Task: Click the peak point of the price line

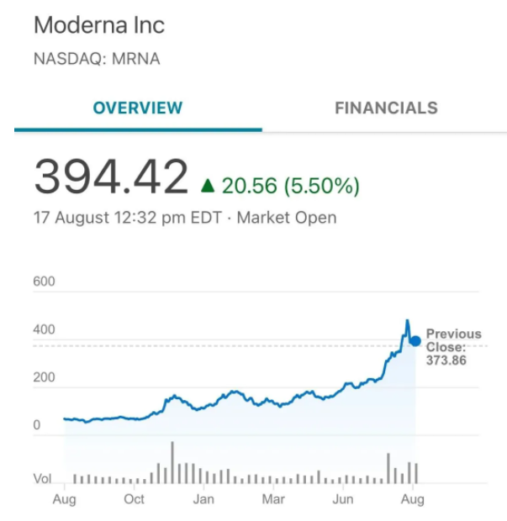Action: [407, 321]
